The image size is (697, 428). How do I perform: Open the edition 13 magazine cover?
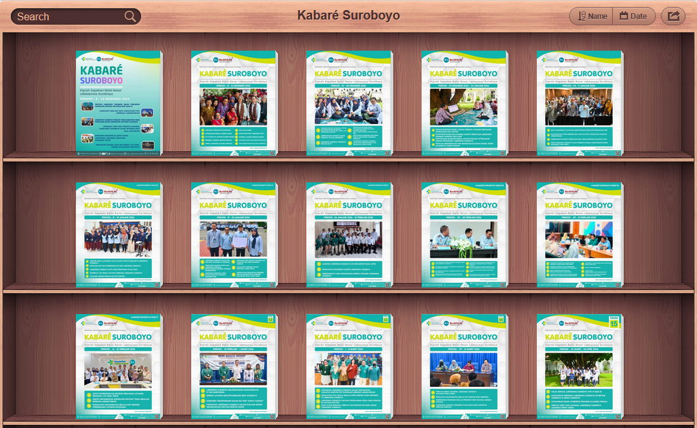pyautogui.click(x=349, y=367)
